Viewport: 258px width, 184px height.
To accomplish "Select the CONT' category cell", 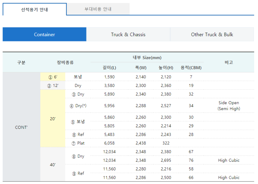I will (x=22, y=127).
